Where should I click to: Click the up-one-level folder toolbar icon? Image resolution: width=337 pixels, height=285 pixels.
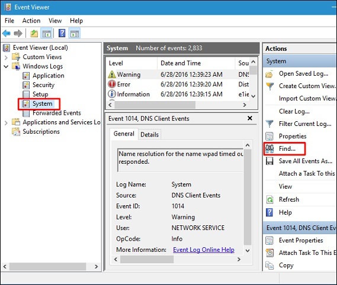click(34, 34)
